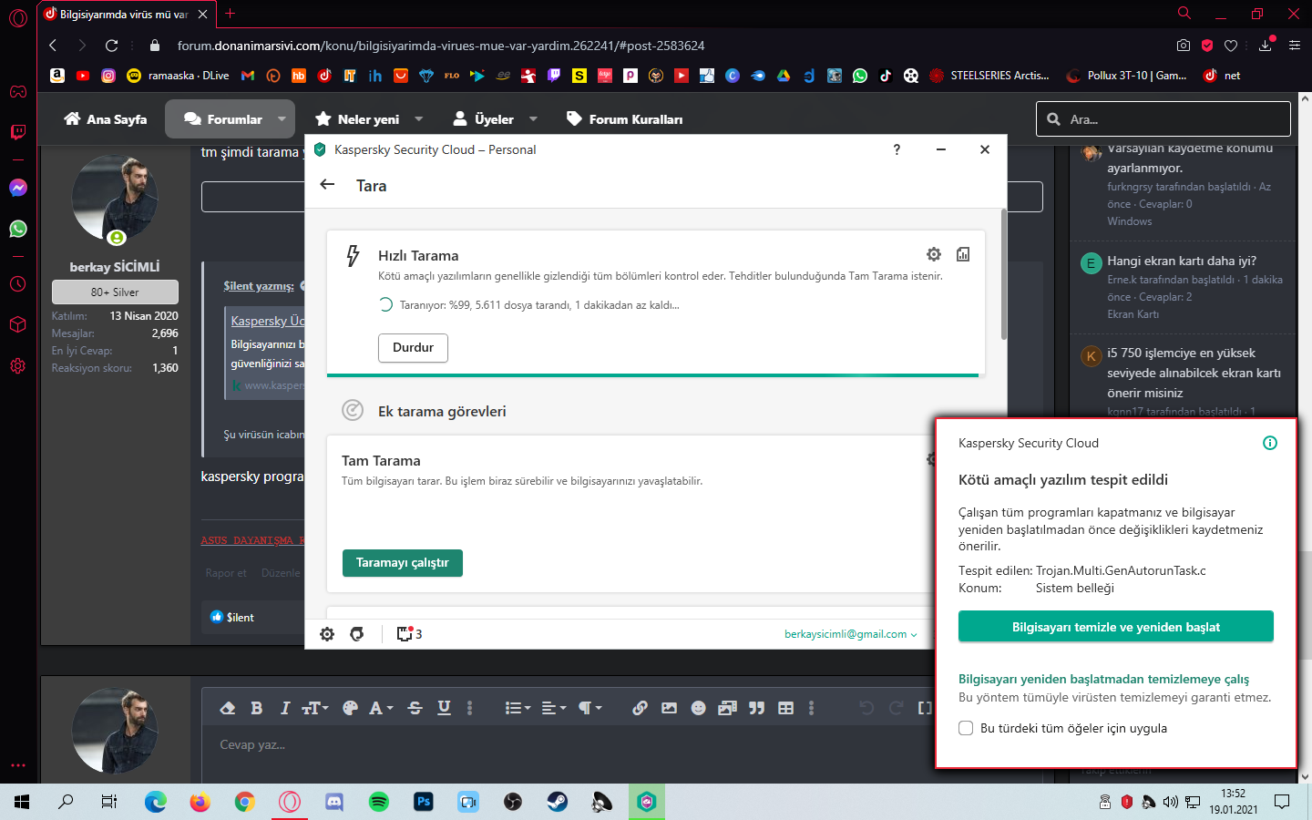This screenshot has width=1312, height=820.
Task: Click the Opera snapshot camera icon
Action: click(1184, 46)
